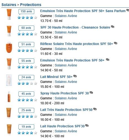This screenshot has height=140, width=129.
Task: Click star rating under 45 avis
Action: click(x=27, y=100)
